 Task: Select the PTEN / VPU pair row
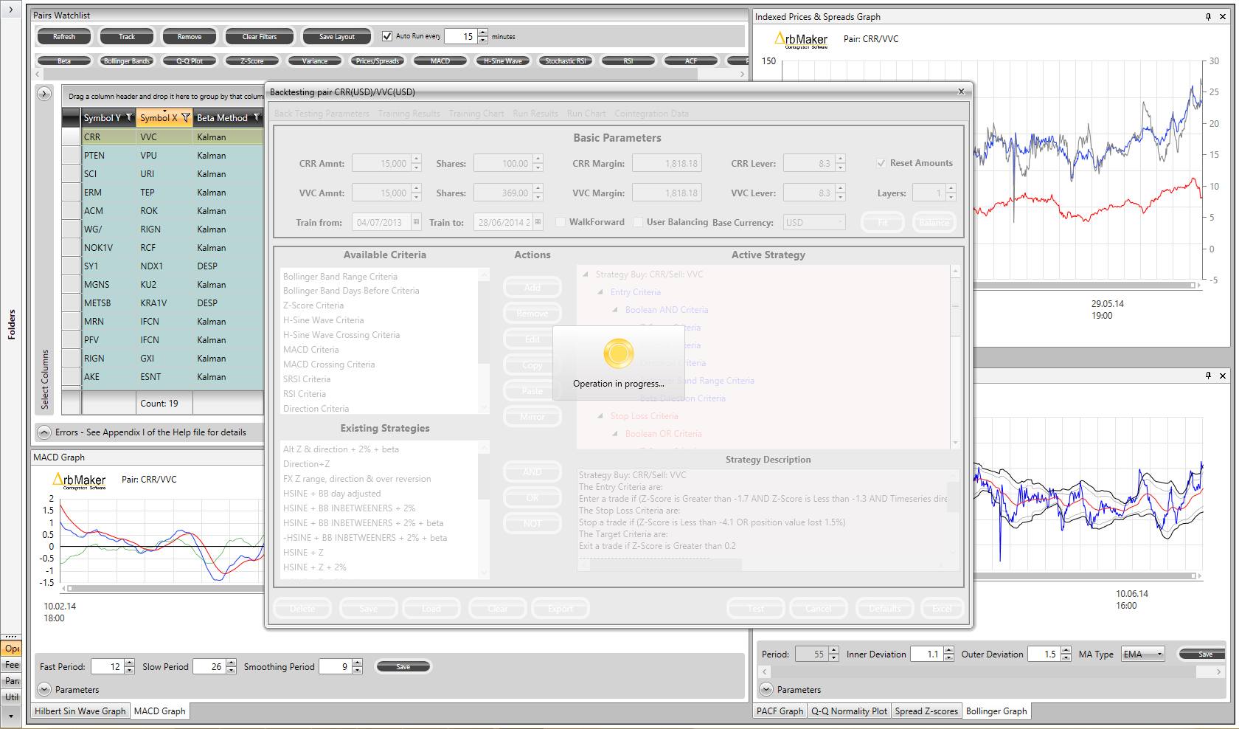pos(162,156)
